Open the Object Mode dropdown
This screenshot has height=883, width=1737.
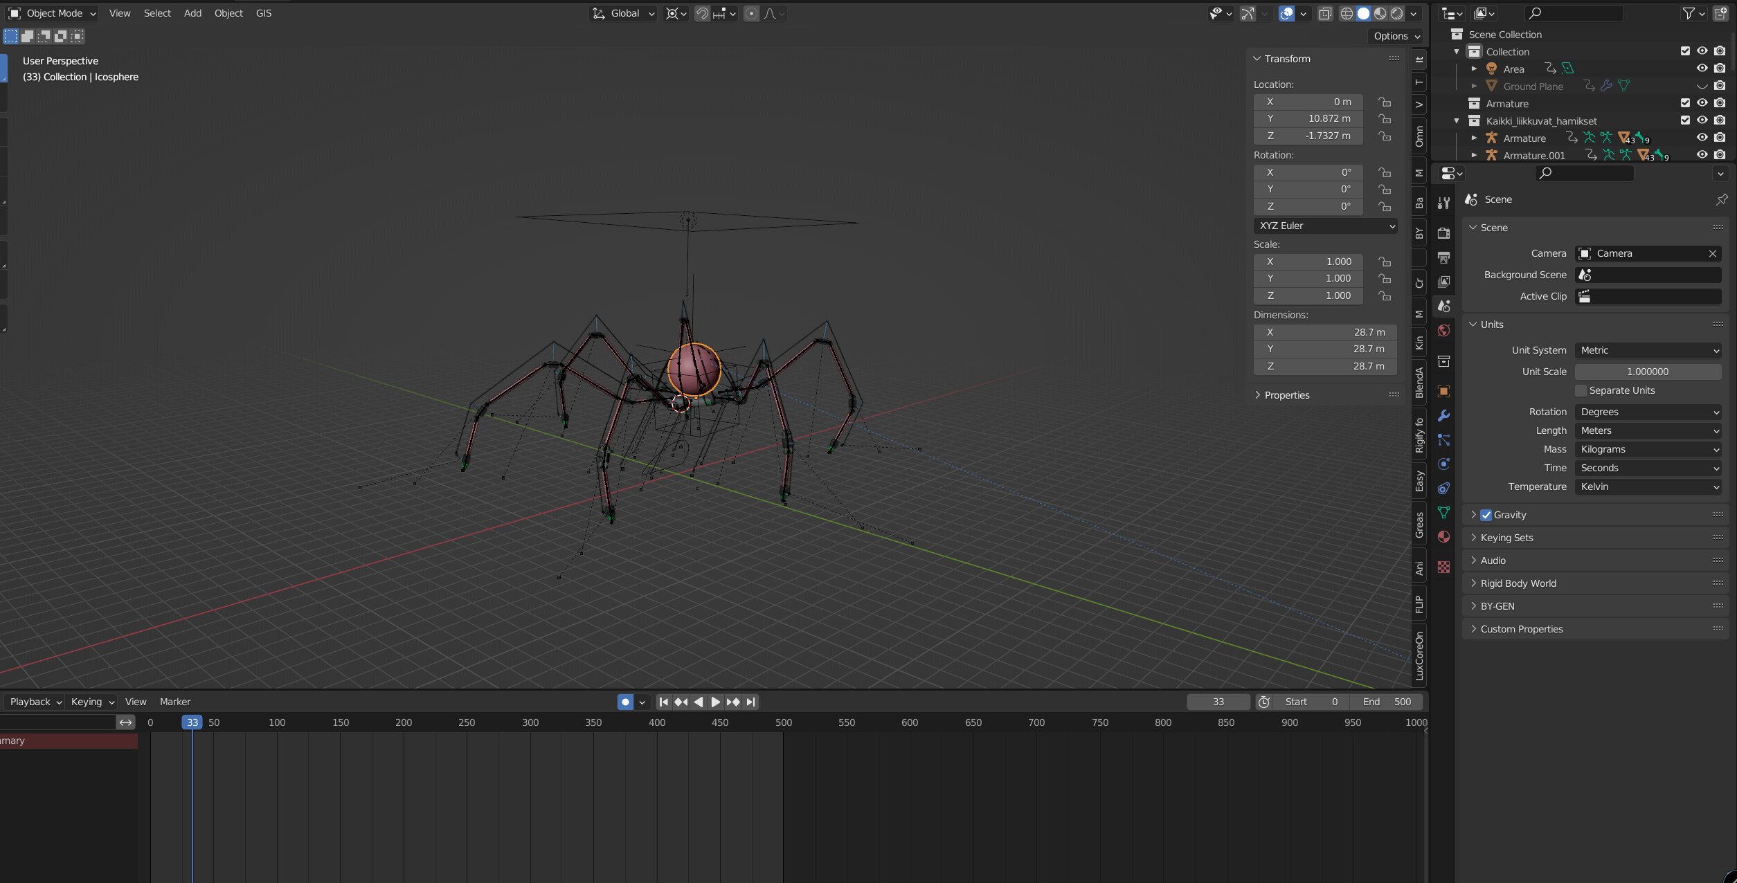pyautogui.click(x=52, y=13)
